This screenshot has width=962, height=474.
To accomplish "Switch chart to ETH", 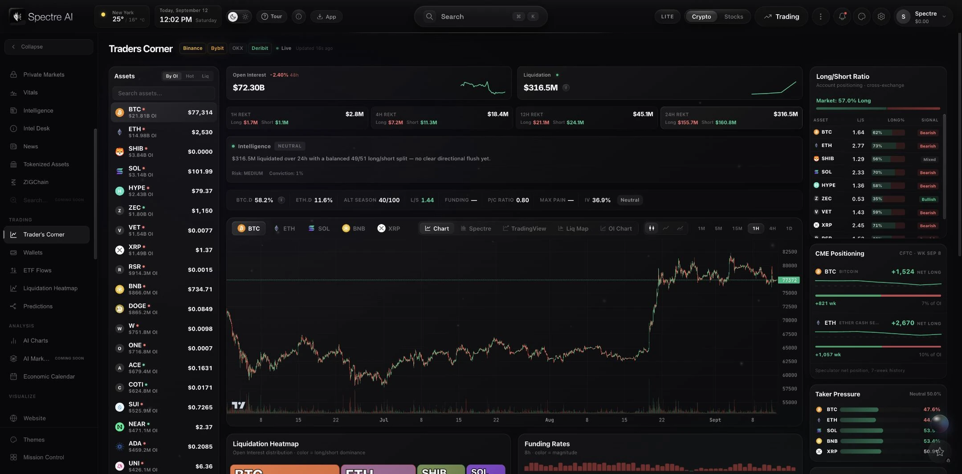I will pyautogui.click(x=284, y=229).
